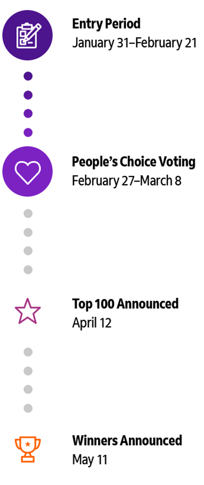Click the purple dot directly above heart icon
This screenshot has height=485, width=204.
point(28,132)
